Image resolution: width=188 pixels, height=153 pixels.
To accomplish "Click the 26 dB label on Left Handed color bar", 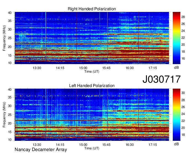I will pyautogui.click(x=183, y=107).
